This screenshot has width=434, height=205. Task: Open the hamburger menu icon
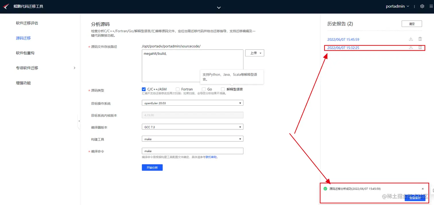coord(431,6)
